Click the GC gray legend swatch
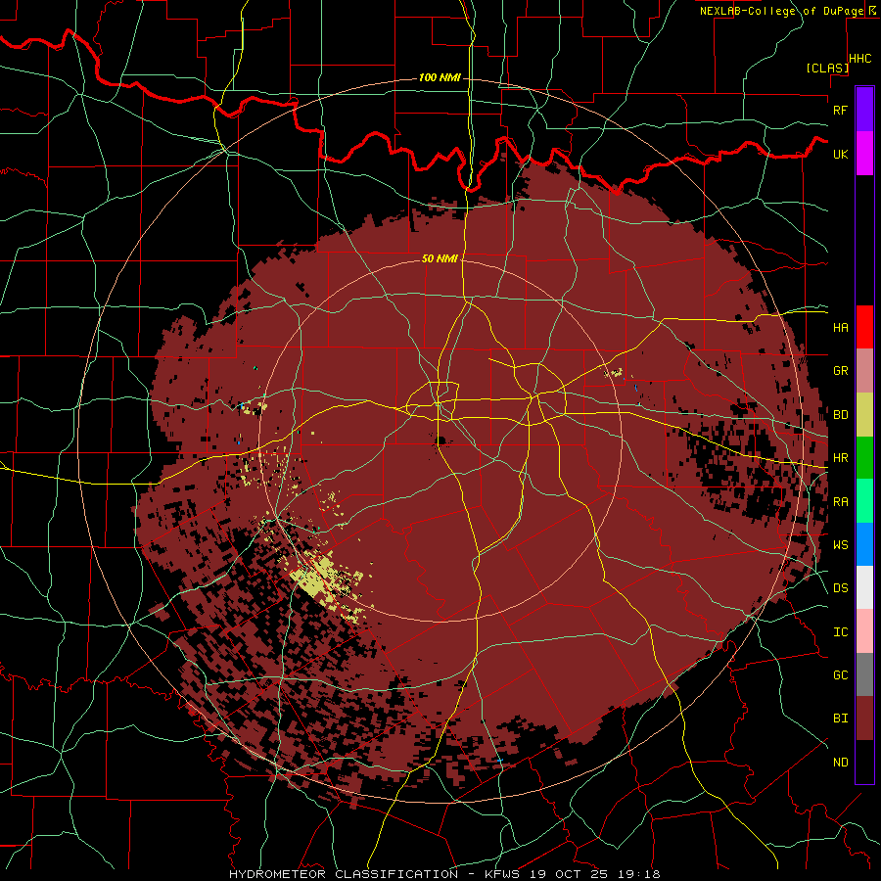Screen dimensions: 881x881 pos(864,674)
